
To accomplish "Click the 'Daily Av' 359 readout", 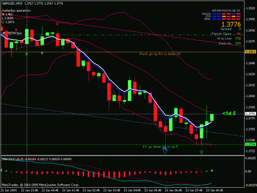I will (x=230, y=43).
